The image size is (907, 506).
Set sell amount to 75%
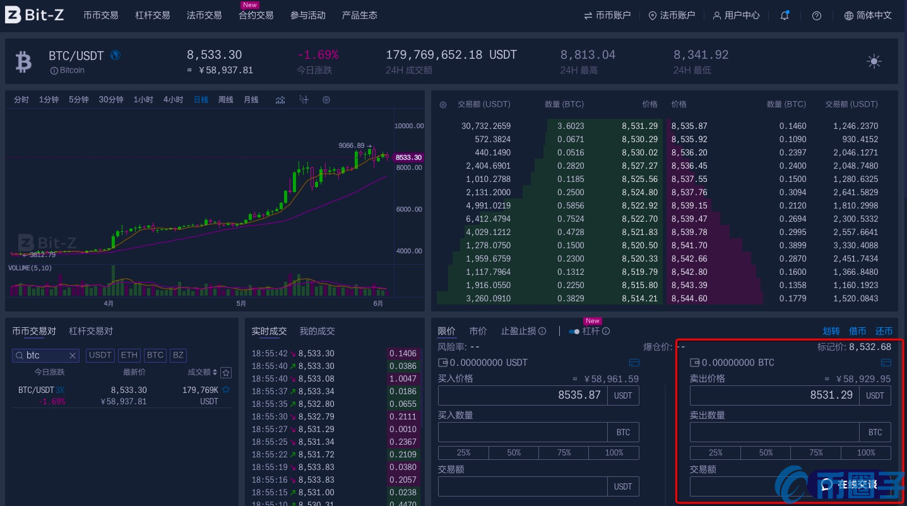pos(816,453)
